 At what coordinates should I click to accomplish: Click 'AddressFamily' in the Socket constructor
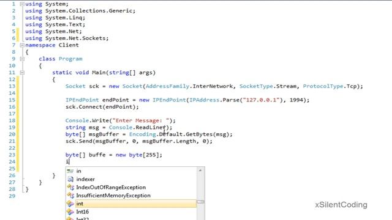(x=167, y=86)
